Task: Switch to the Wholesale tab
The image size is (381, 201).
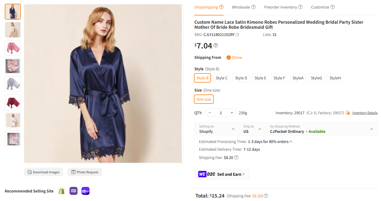Action: click(x=241, y=7)
